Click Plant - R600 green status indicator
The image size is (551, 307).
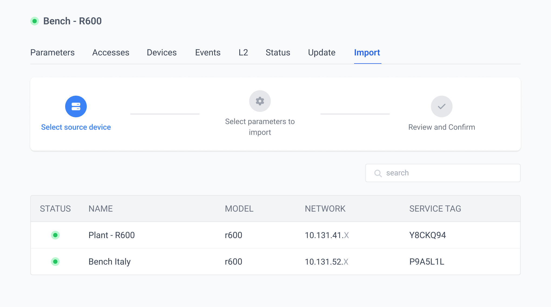point(55,235)
